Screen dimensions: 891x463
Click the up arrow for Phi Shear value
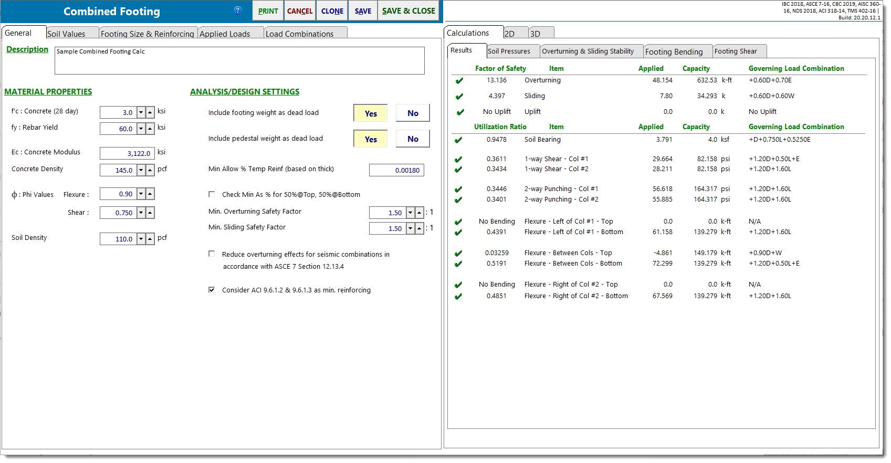click(150, 213)
